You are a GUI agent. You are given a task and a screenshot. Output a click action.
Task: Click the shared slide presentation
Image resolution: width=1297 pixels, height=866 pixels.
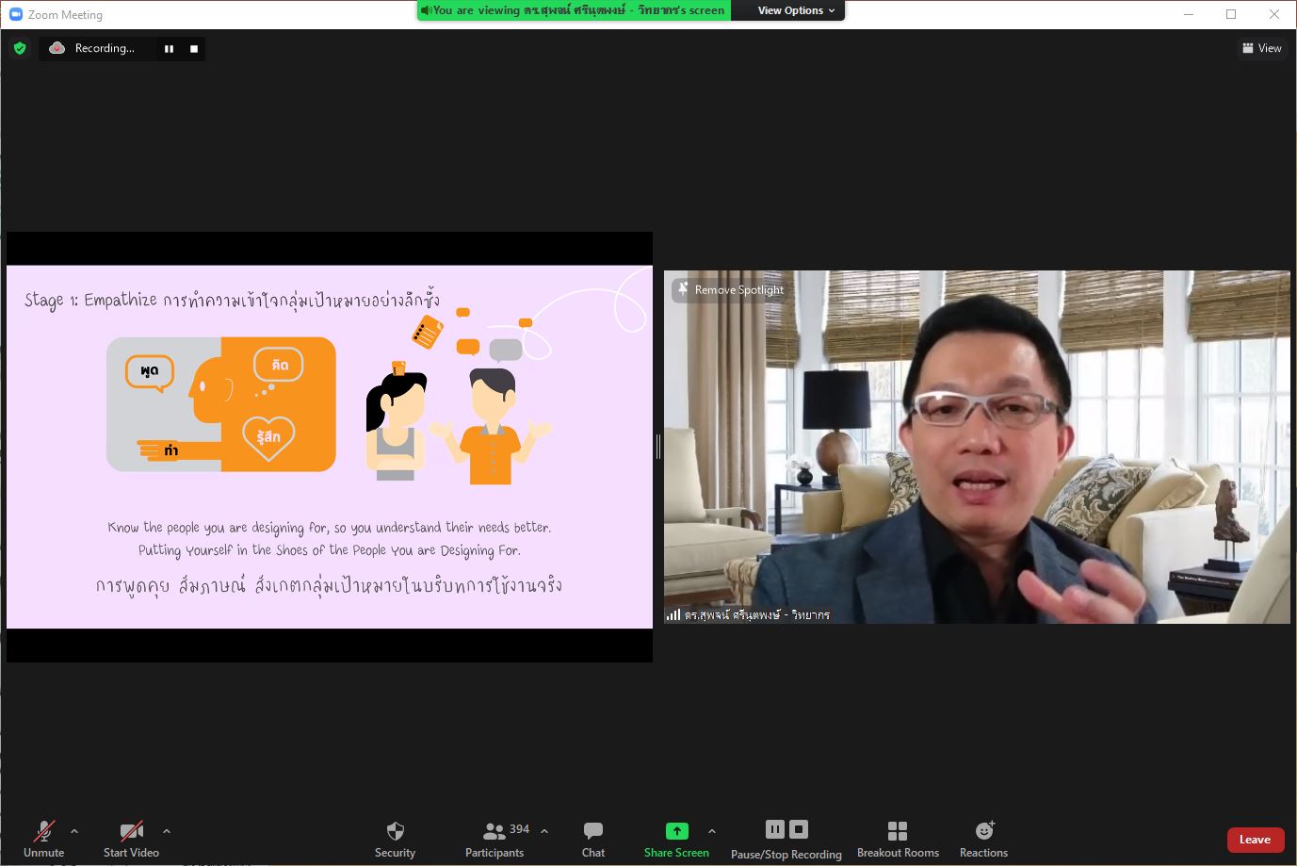tap(330, 447)
